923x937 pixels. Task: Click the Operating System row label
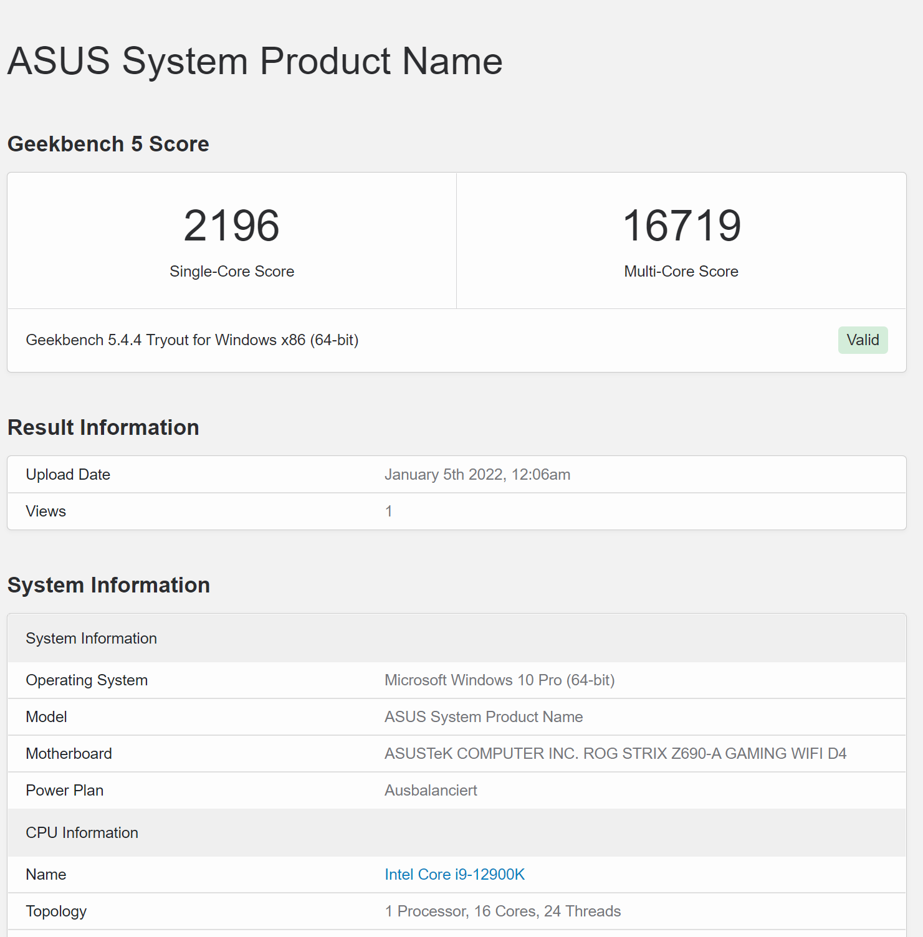[x=87, y=680]
